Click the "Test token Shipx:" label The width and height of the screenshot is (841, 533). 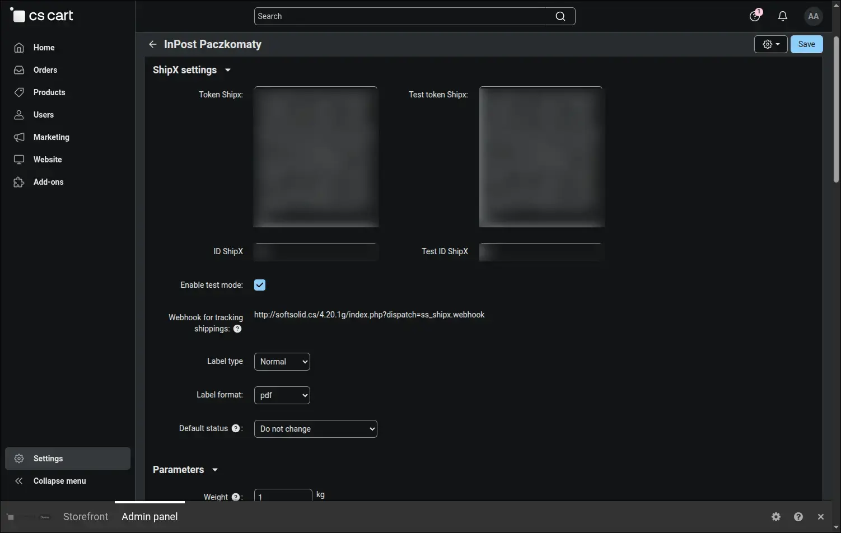pyautogui.click(x=438, y=95)
